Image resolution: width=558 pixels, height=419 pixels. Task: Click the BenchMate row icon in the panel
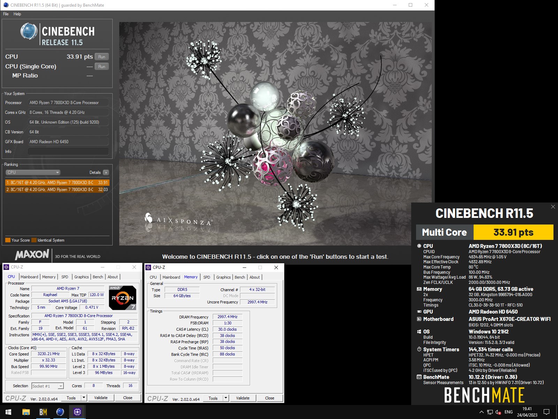pyautogui.click(x=419, y=377)
